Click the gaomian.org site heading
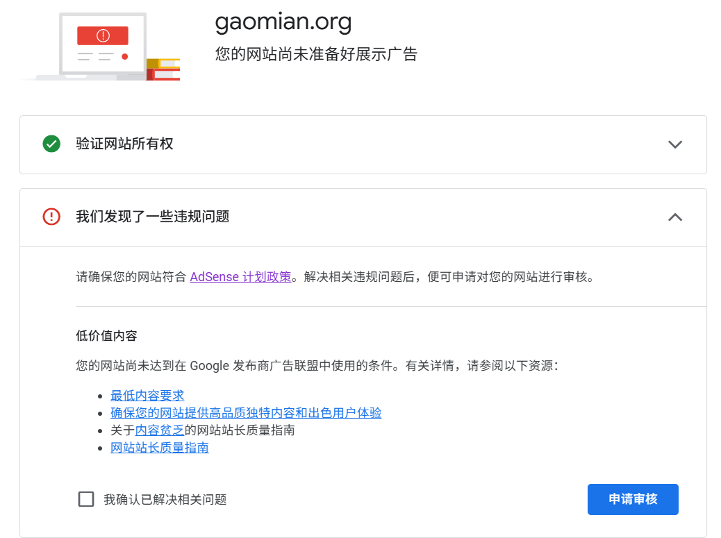This screenshot has height=538, width=721. [x=283, y=22]
